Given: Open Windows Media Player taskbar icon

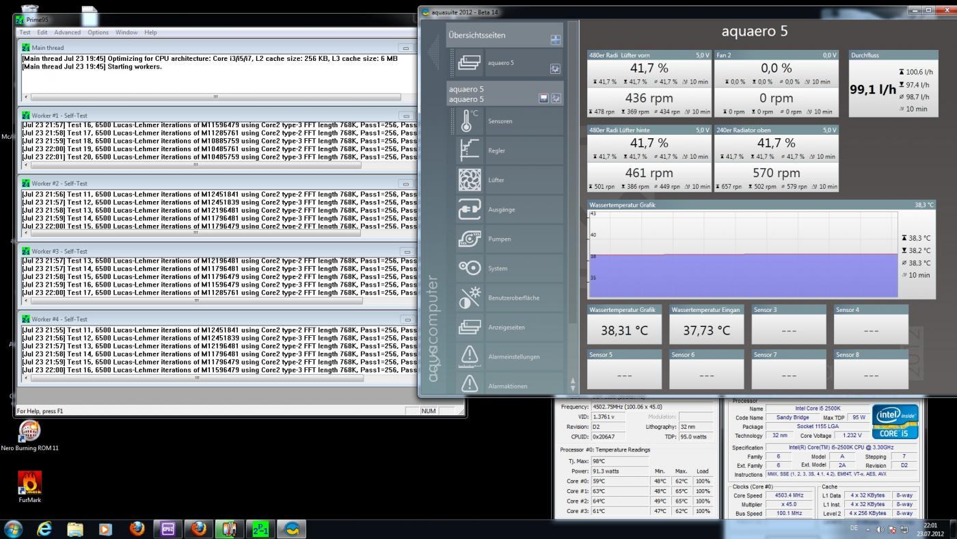Looking at the screenshot, I should [105, 529].
